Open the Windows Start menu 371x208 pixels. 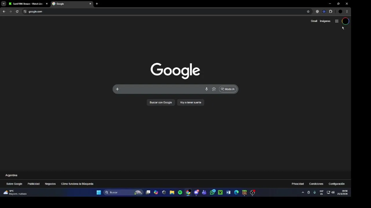coord(99,192)
